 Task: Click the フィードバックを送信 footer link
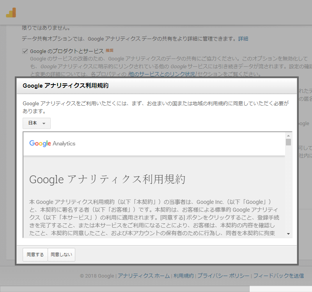click(278, 276)
